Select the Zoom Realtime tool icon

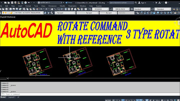coord(55,9)
